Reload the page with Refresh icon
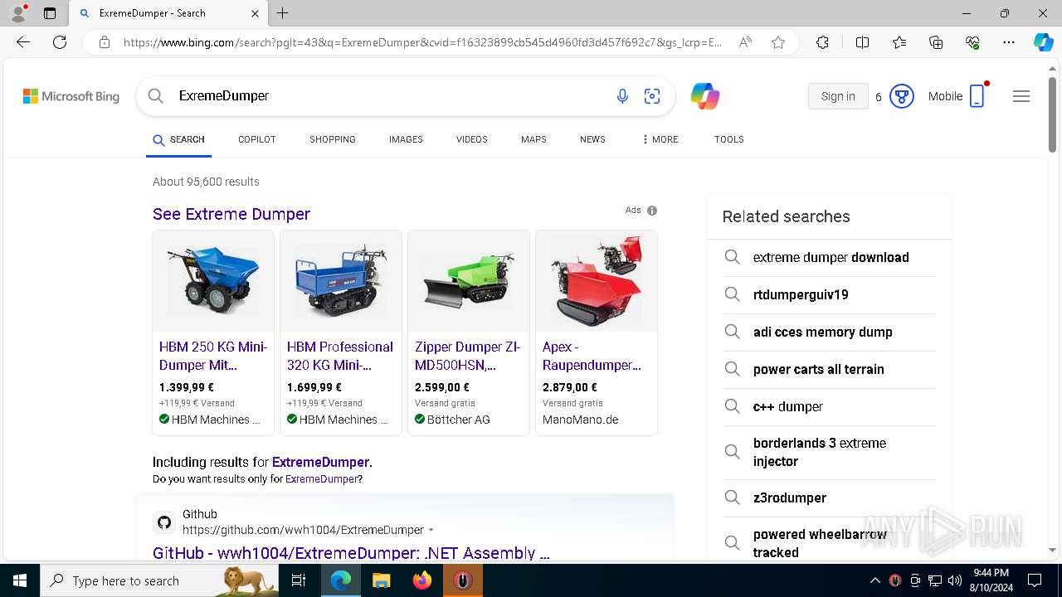Image resolution: width=1062 pixels, height=597 pixels. (60, 42)
